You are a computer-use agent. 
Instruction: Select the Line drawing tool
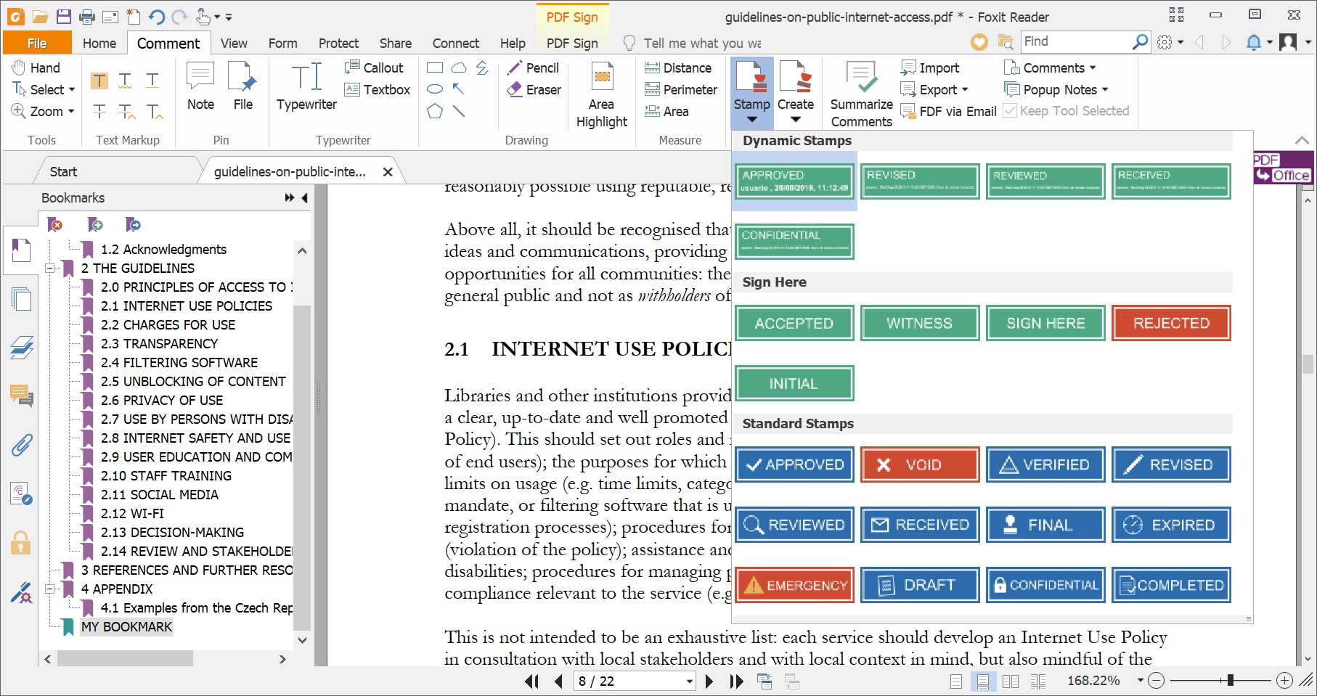[459, 111]
